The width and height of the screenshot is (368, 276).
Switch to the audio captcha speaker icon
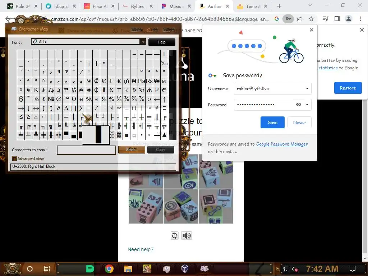coord(187,235)
